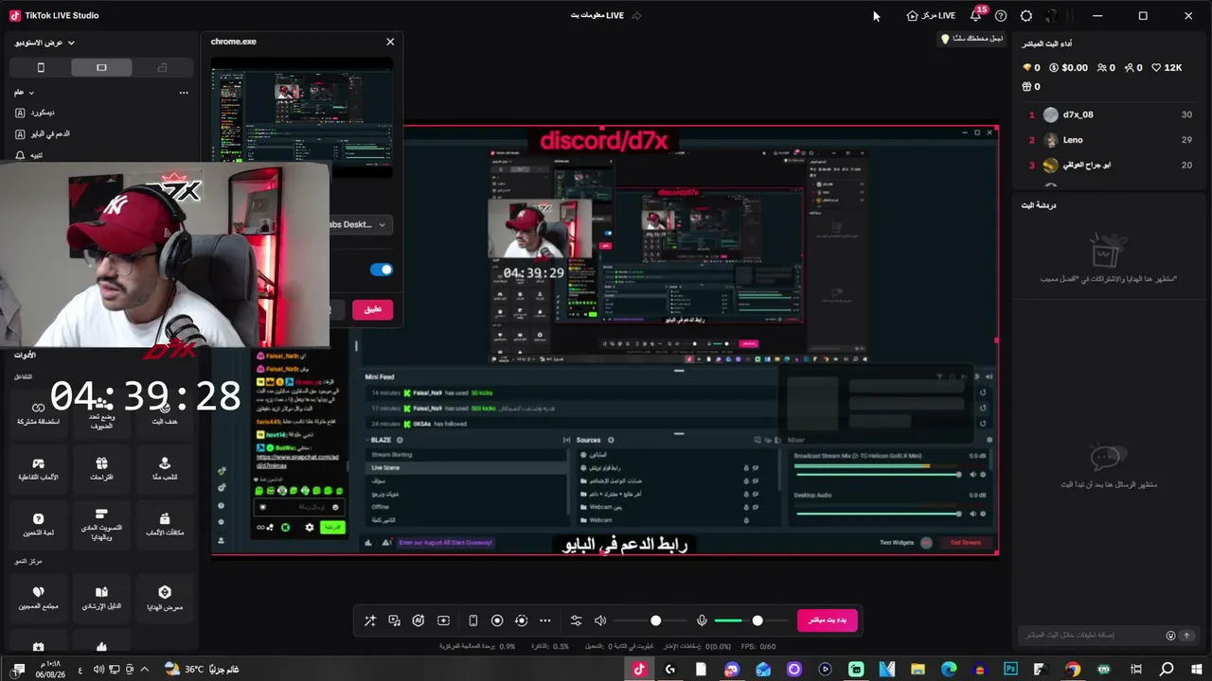Open the اقتراحات gift box tile
Image resolution: width=1212 pixels, height=681 pixels.
click(x=101, y=469)
